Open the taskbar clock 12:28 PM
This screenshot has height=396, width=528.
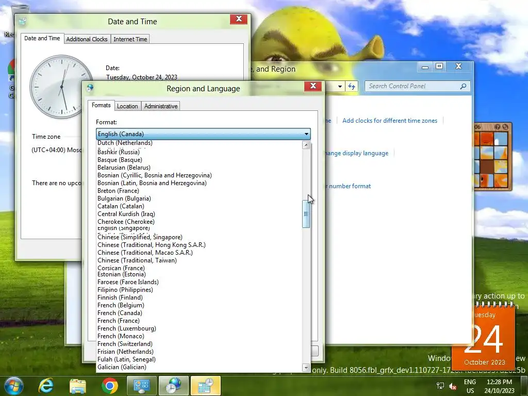pos(499,386)
